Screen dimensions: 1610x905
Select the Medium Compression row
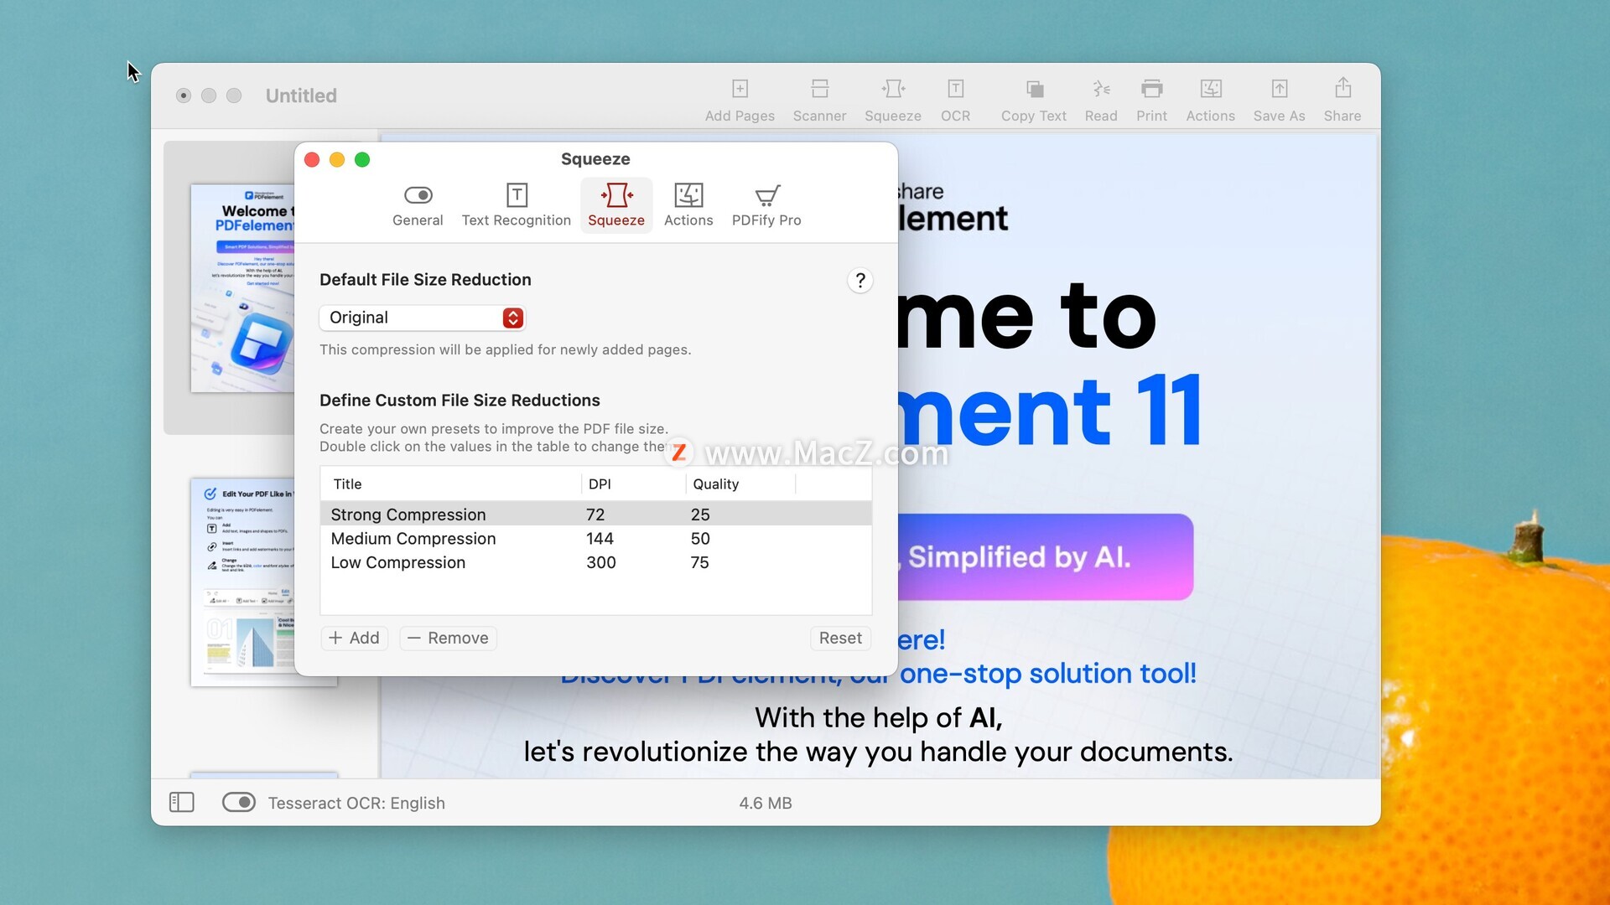click(x=595, y=539)
